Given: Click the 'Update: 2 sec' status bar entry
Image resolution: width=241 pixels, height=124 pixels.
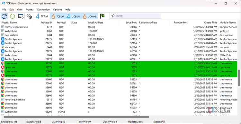Looking at the screenshot, I should pos(136,122).
